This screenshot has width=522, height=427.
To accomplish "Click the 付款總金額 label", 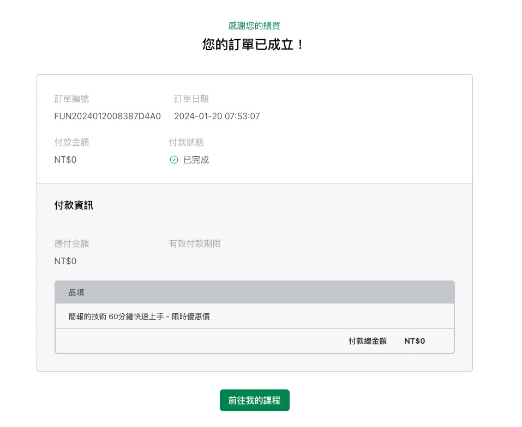I will pos(367,341).
